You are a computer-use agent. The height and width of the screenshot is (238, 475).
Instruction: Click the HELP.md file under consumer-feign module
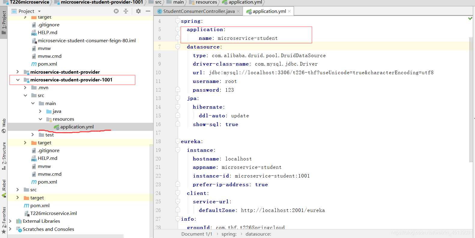[x=47, y=32]
